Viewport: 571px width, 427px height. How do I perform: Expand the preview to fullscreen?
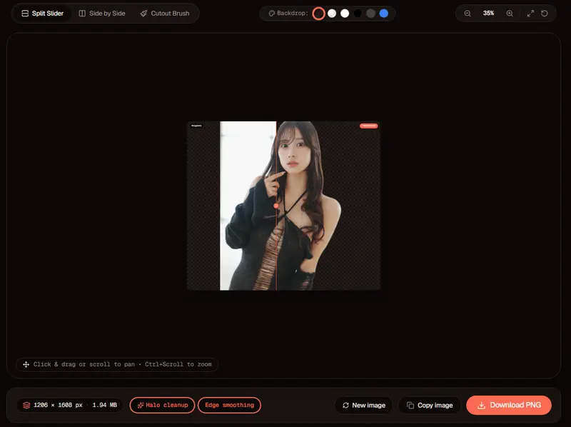point(530,14)
